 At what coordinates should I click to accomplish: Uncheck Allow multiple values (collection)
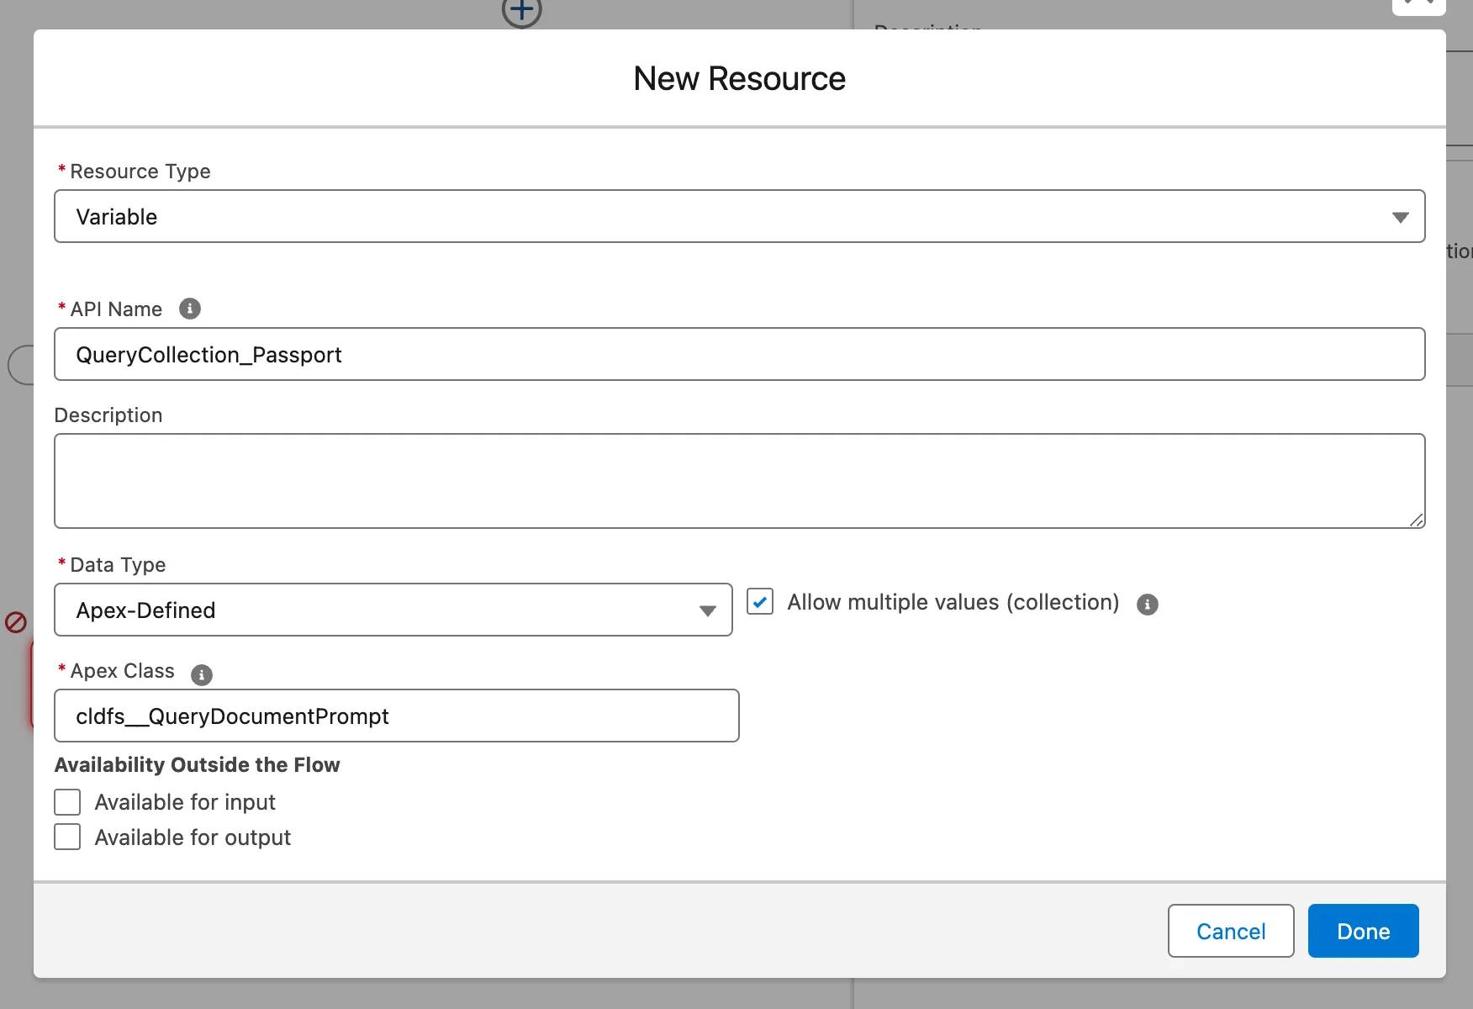(x=760, y=602)
